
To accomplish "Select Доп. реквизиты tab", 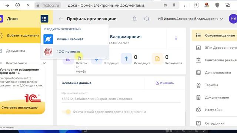I will click(213, 72).
